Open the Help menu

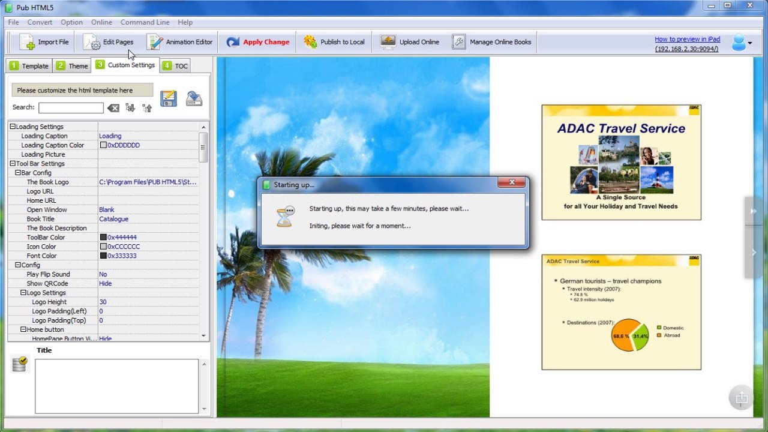[185, 22]
